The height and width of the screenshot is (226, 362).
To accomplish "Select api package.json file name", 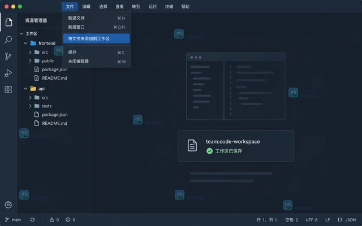I will coord(55,115).
